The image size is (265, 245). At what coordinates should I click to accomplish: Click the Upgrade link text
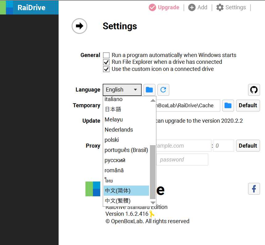pos(168,7)
